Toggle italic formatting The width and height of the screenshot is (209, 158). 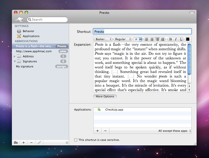[x=176, y=39]
